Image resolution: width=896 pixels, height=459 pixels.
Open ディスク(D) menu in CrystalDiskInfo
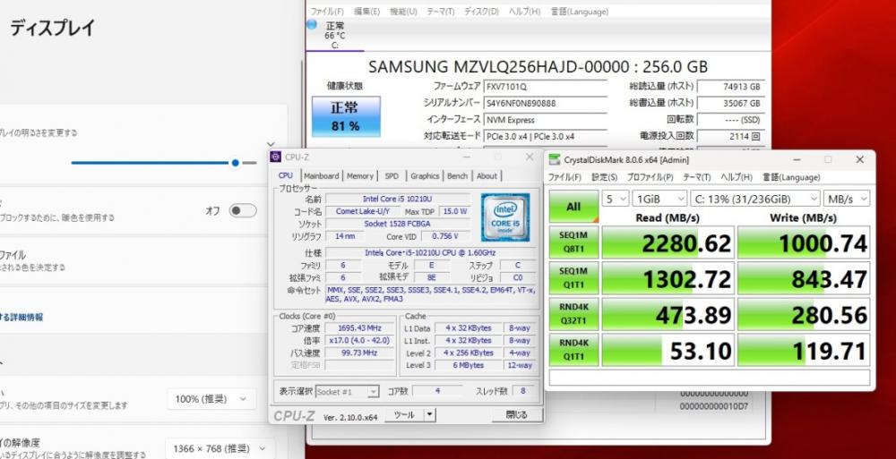pyautogui.click(x=481, y=12)
